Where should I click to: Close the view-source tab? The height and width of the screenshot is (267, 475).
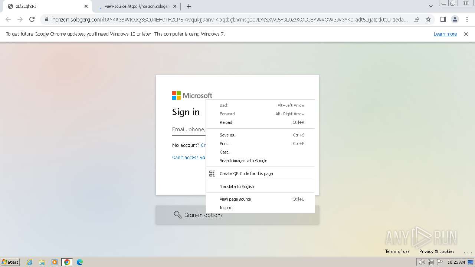click(175, 6)
